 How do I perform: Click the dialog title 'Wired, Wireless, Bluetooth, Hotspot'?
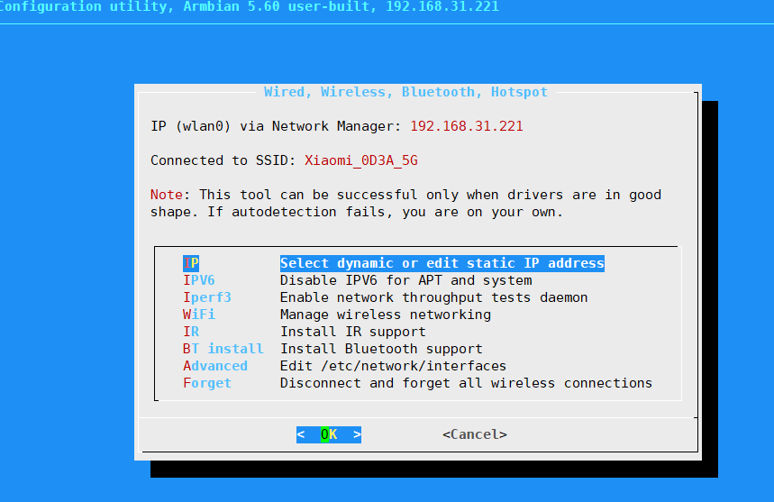pyautogui.click(x=405, y=92)
